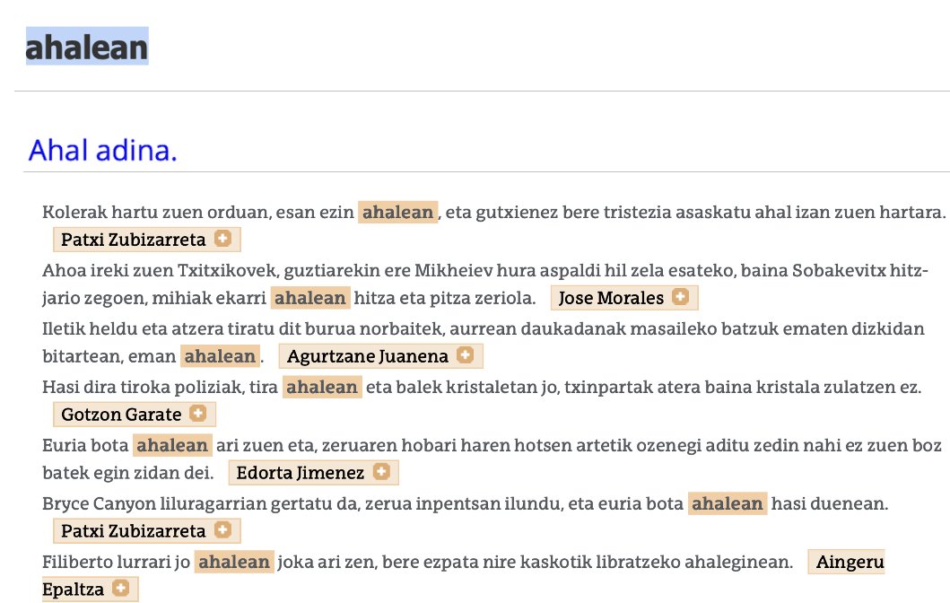Expand plus icon beside first Patxi Zubizarreta
The width and height of the screenshot is (950, 603).
tap(223, 238)
